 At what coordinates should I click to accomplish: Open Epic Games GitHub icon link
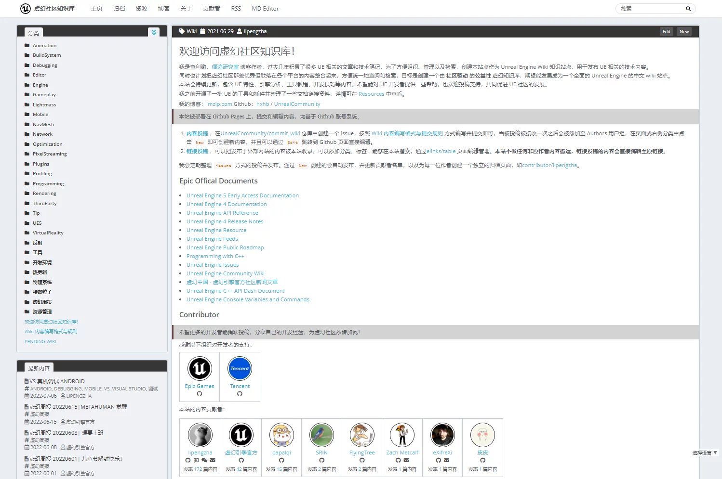(x=200, y=394)
